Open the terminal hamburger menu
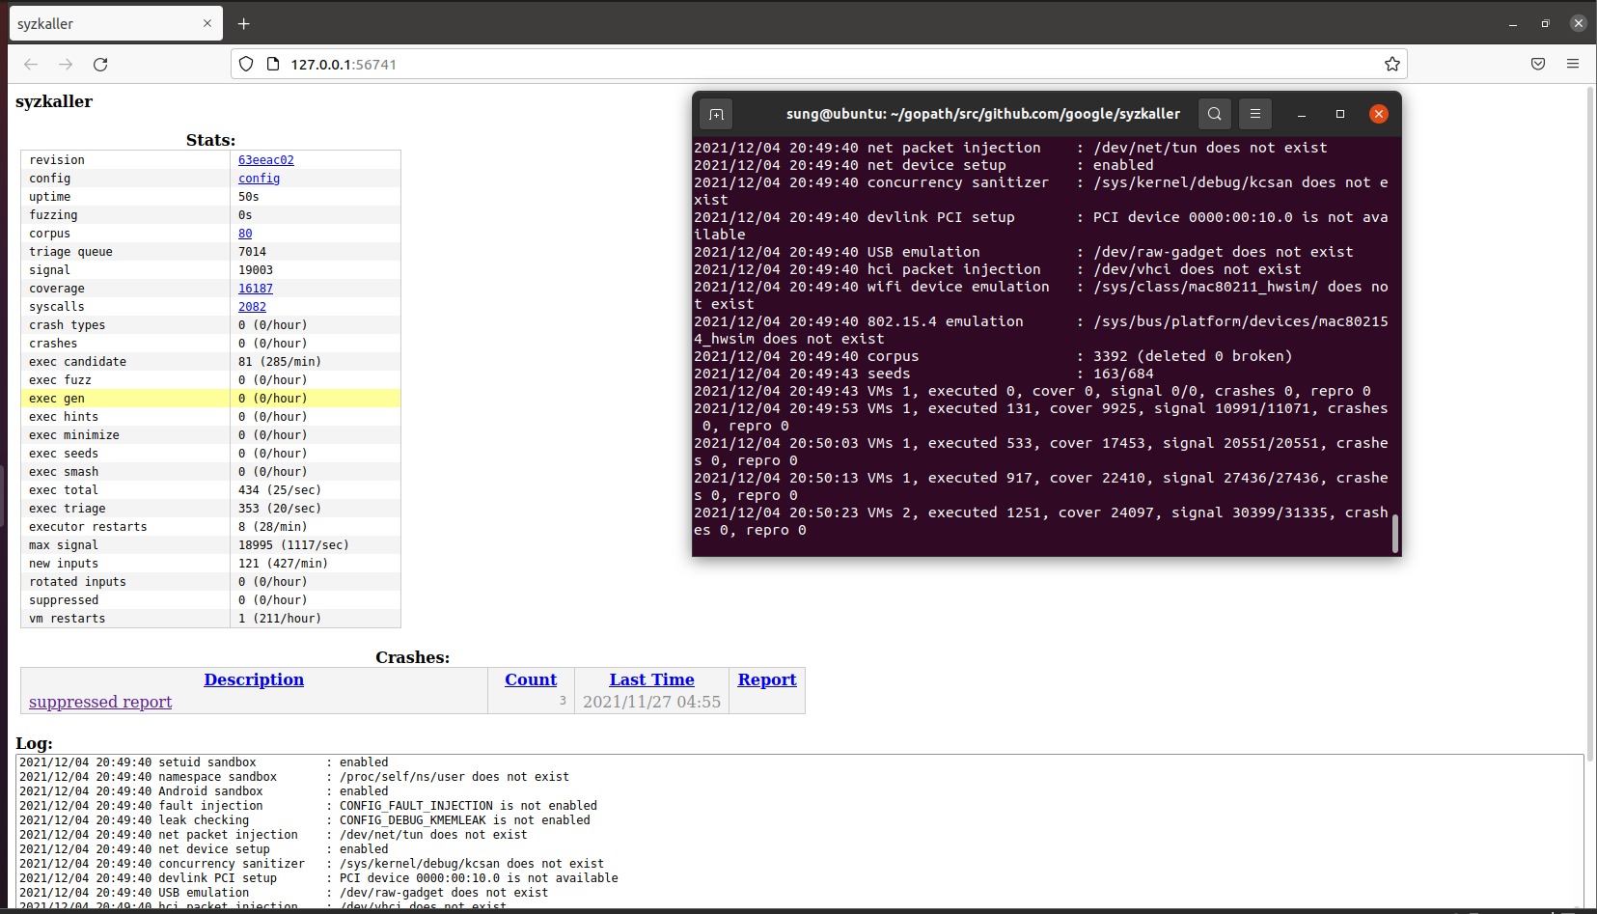The height and width of the screenshot is (914, 1597). coord(1255,114)
